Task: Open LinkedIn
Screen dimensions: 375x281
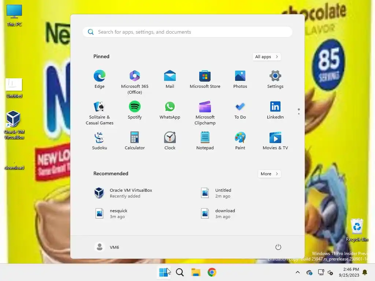Action: 275,110
